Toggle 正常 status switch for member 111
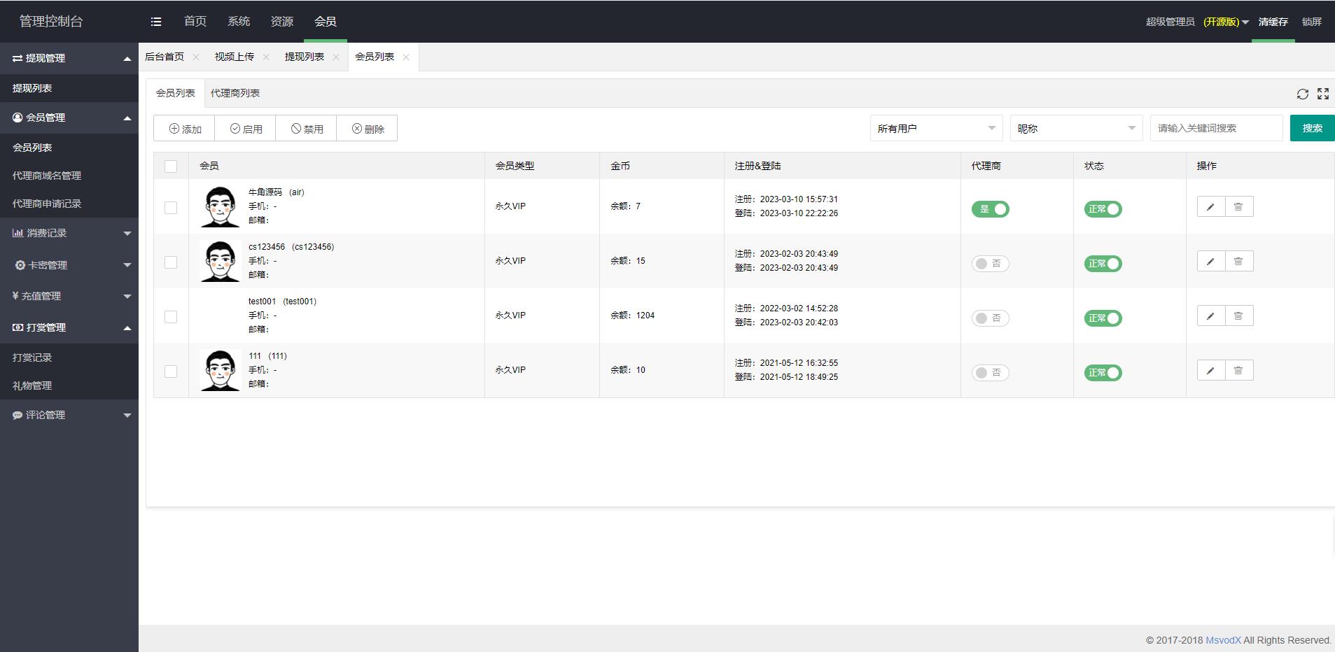 [x=1103, y=373]
